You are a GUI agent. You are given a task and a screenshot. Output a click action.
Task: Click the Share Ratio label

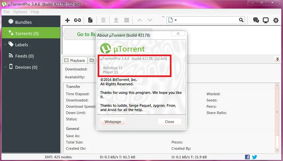coord(216,113)
